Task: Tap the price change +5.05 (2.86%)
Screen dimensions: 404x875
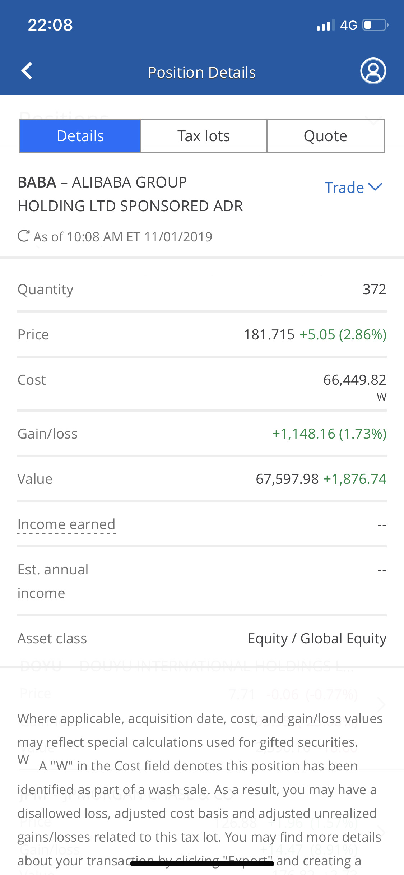Action: point(343,335)
